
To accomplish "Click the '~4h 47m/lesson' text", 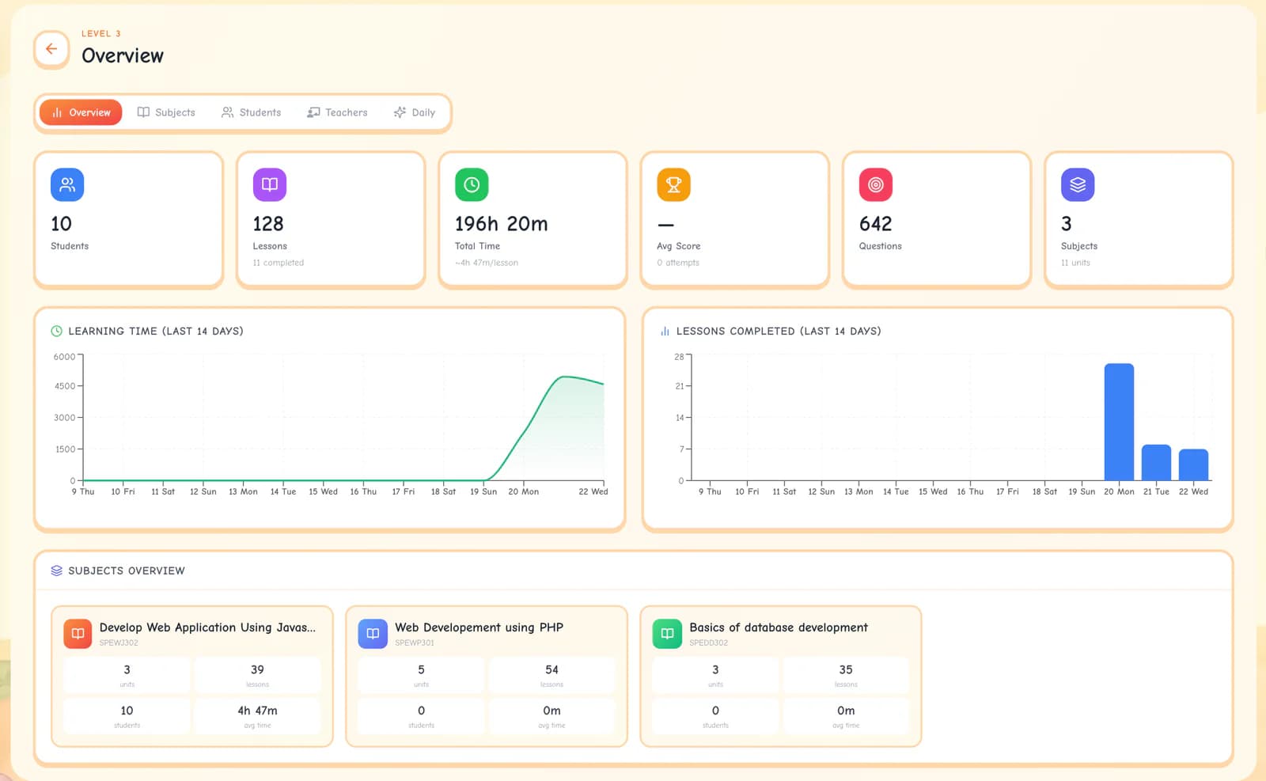I will [x=487, y=263].
